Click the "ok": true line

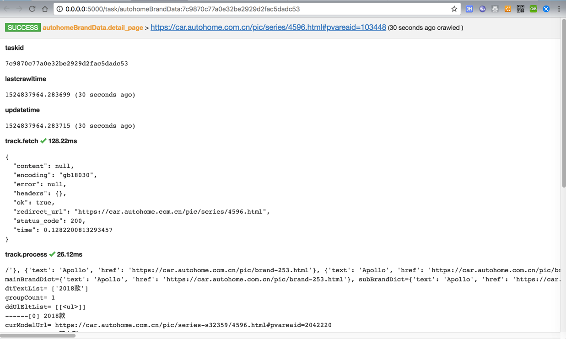pos(34,203)
